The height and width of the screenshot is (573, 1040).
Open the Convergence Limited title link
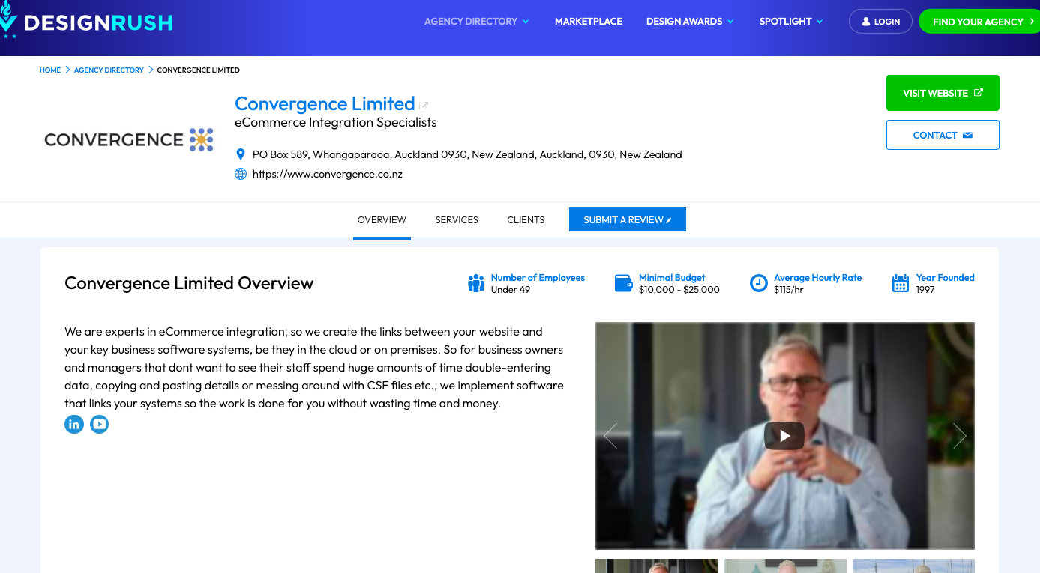(x=325, y=103)
